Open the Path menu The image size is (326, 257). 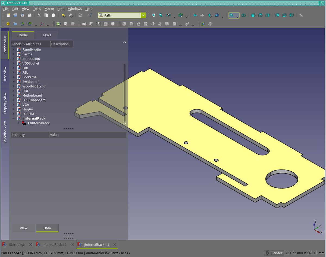61,9
